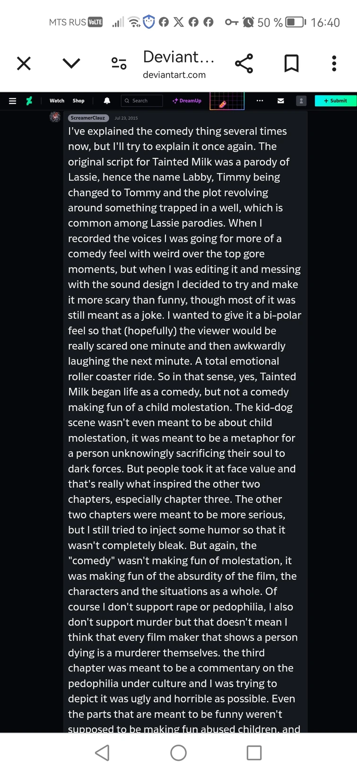Viewport: 357px width, 773px height.
Task: Click the DeviantArt logo
Action: click(x=29, y=101)
